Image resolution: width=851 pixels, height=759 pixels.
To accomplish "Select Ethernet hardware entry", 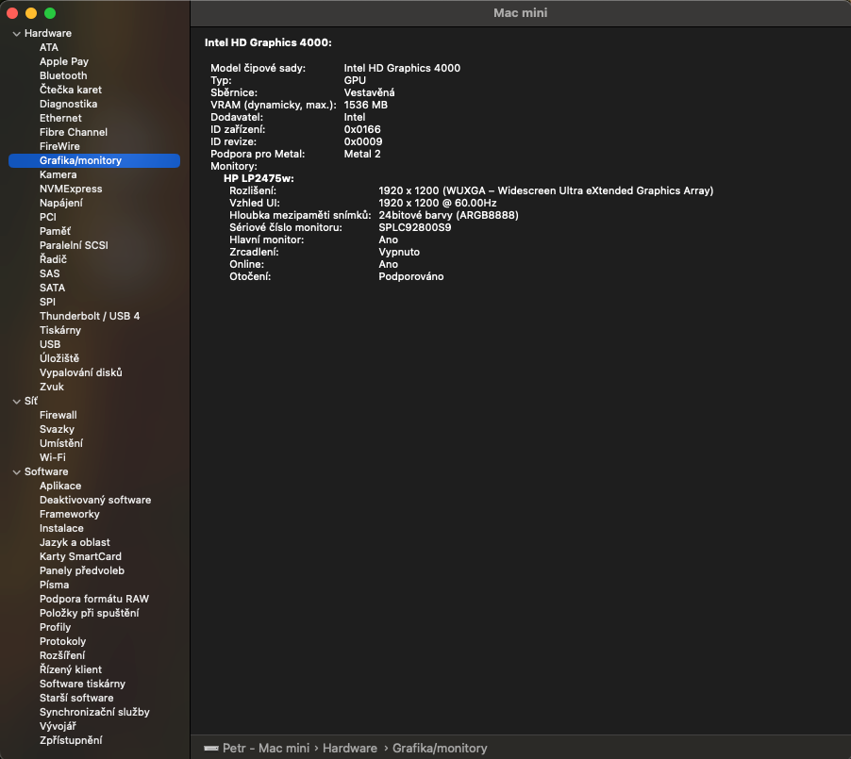I will (x=60, y=118).
